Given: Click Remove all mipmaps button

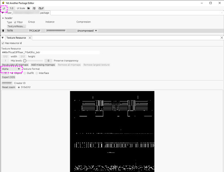Looking at the screenshot, I should coord(69,65).
